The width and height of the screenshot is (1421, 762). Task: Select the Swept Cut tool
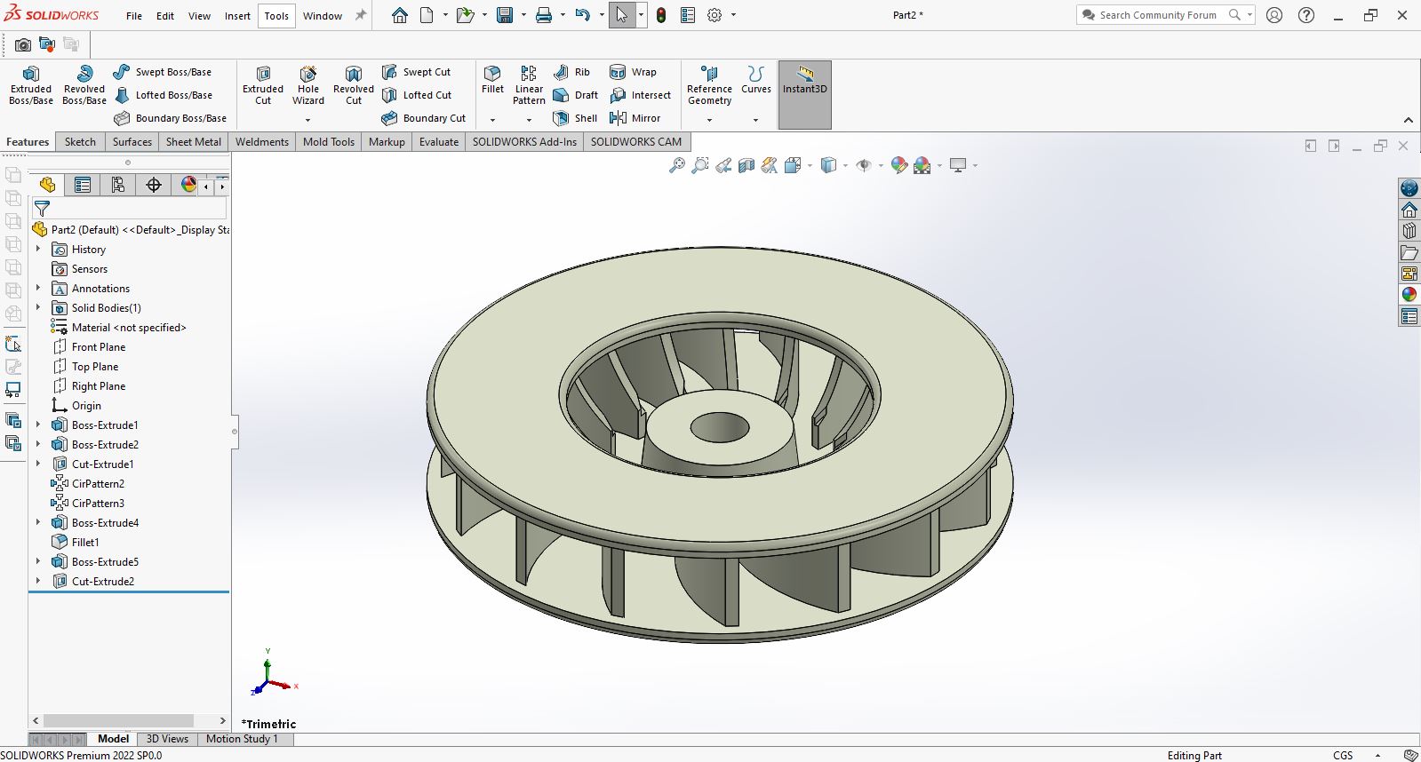(416, 72)
